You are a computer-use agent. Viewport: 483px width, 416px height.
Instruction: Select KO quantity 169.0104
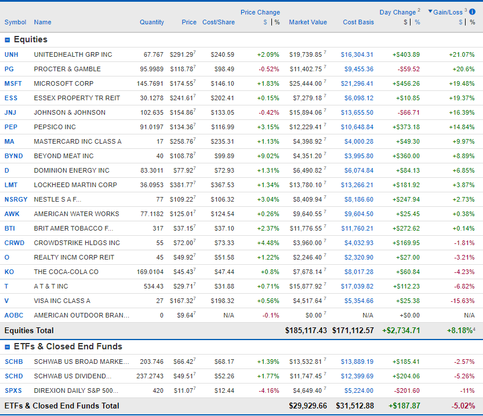pos(150,272)
